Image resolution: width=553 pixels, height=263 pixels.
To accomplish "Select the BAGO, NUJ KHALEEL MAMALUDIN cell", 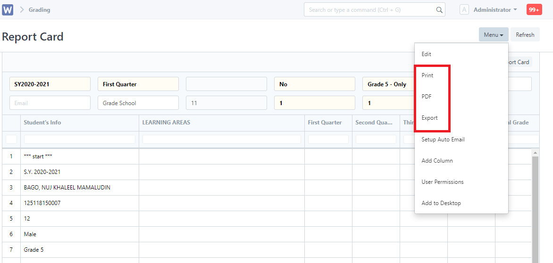I will (x=80, y=187).
